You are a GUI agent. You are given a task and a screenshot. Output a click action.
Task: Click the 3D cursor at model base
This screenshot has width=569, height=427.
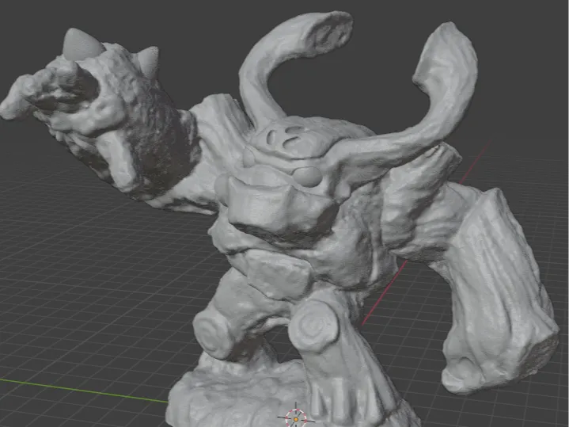pos(296,419)
